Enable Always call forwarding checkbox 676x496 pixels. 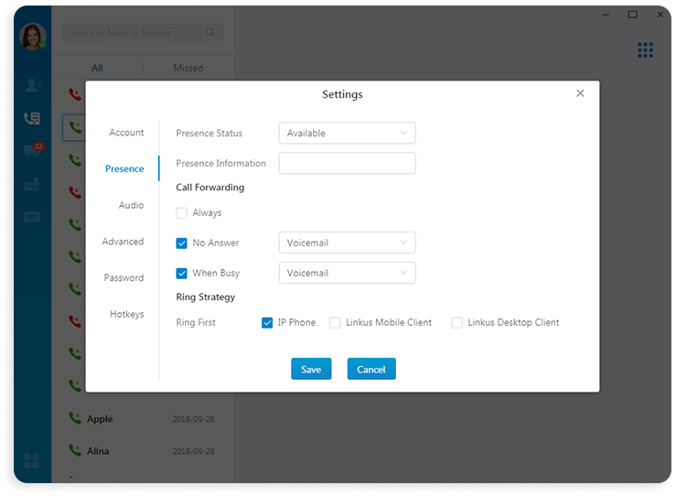coord(181,213)
